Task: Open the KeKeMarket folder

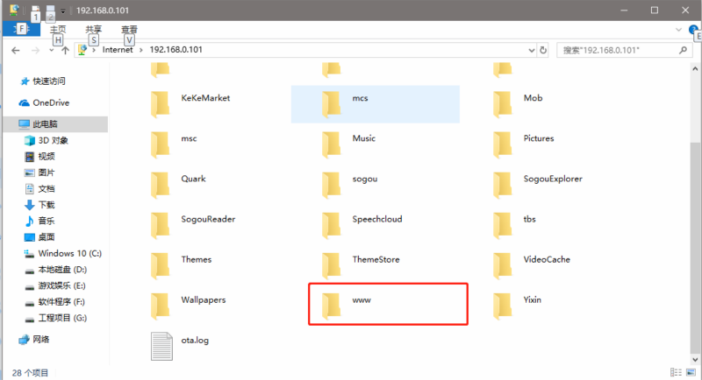Action: (x=204, y=98)
